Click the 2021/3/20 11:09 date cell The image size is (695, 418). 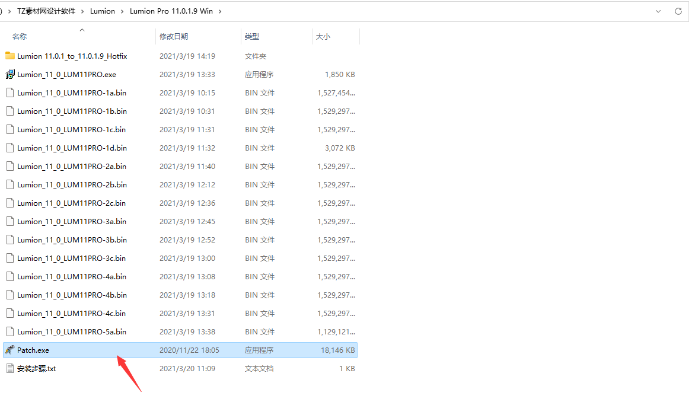pyautogui.click(x=187, y=368)
